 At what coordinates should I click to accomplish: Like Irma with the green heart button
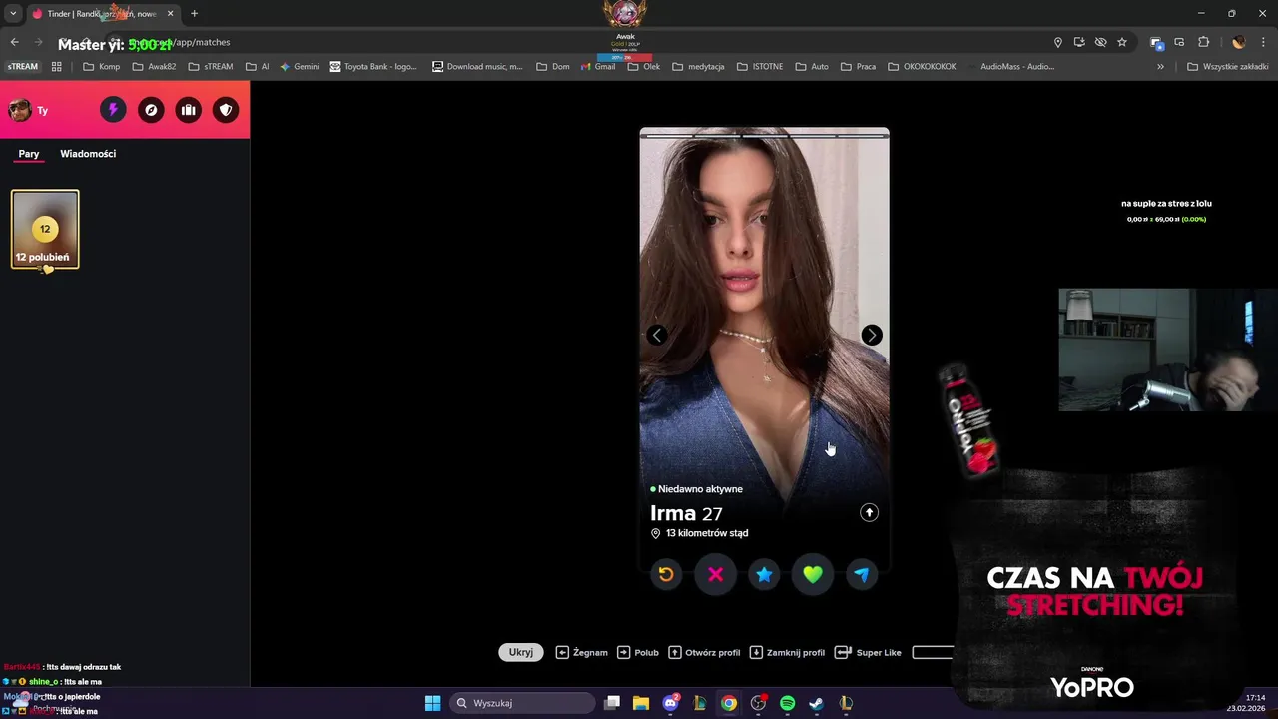[813, 574]
